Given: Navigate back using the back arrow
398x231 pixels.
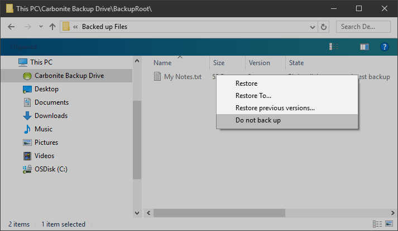Looking at the screenshot, I should click(12, 26).
